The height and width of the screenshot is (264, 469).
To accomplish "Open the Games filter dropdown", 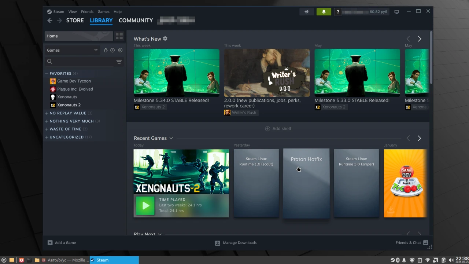I will pyautogui.click(x=72, y=50).
